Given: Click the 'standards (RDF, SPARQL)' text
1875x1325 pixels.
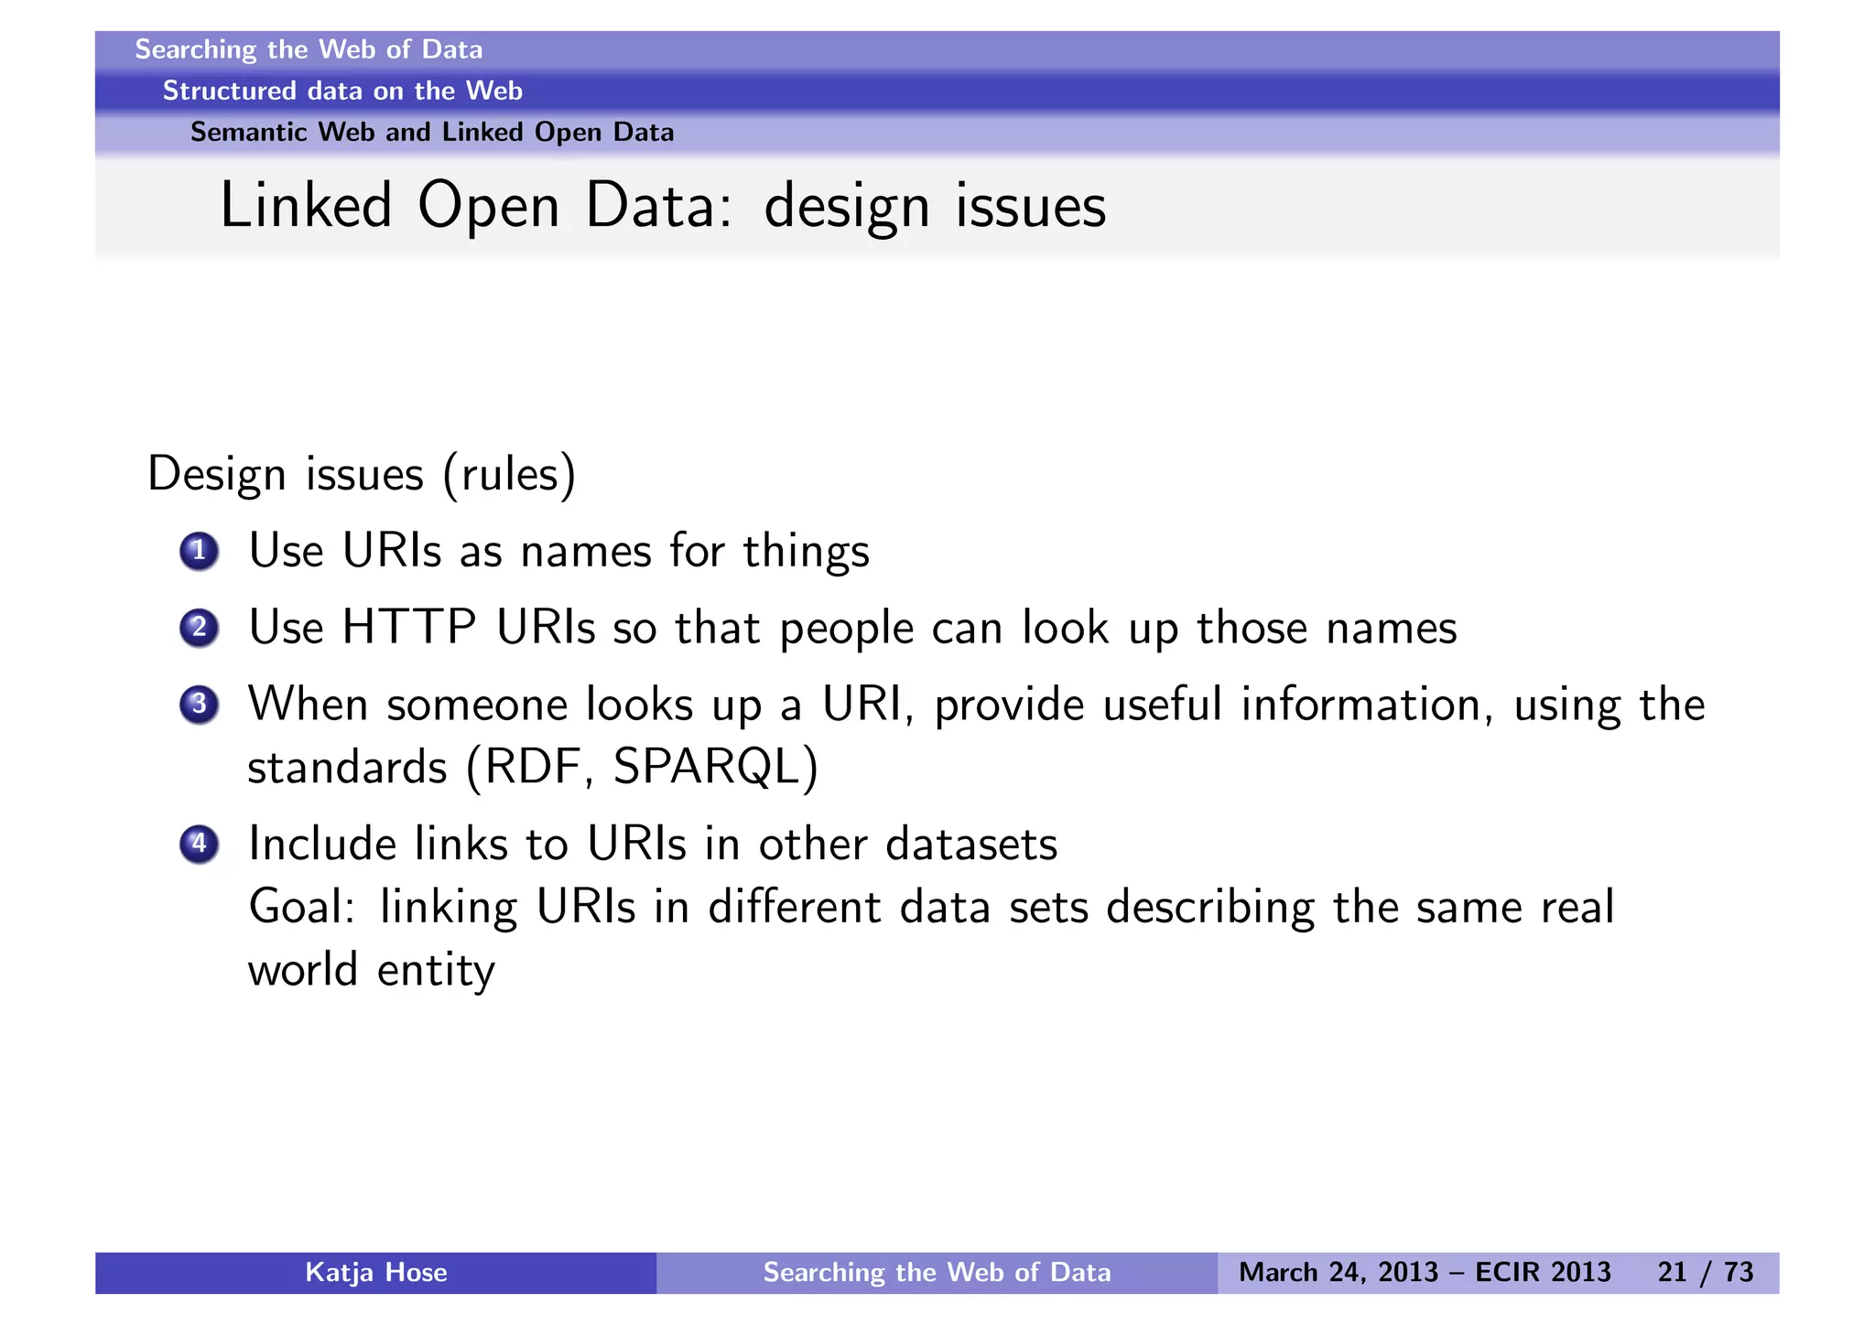Looking at the screenshot, I should pyautogui.click(x=533, y=767).
